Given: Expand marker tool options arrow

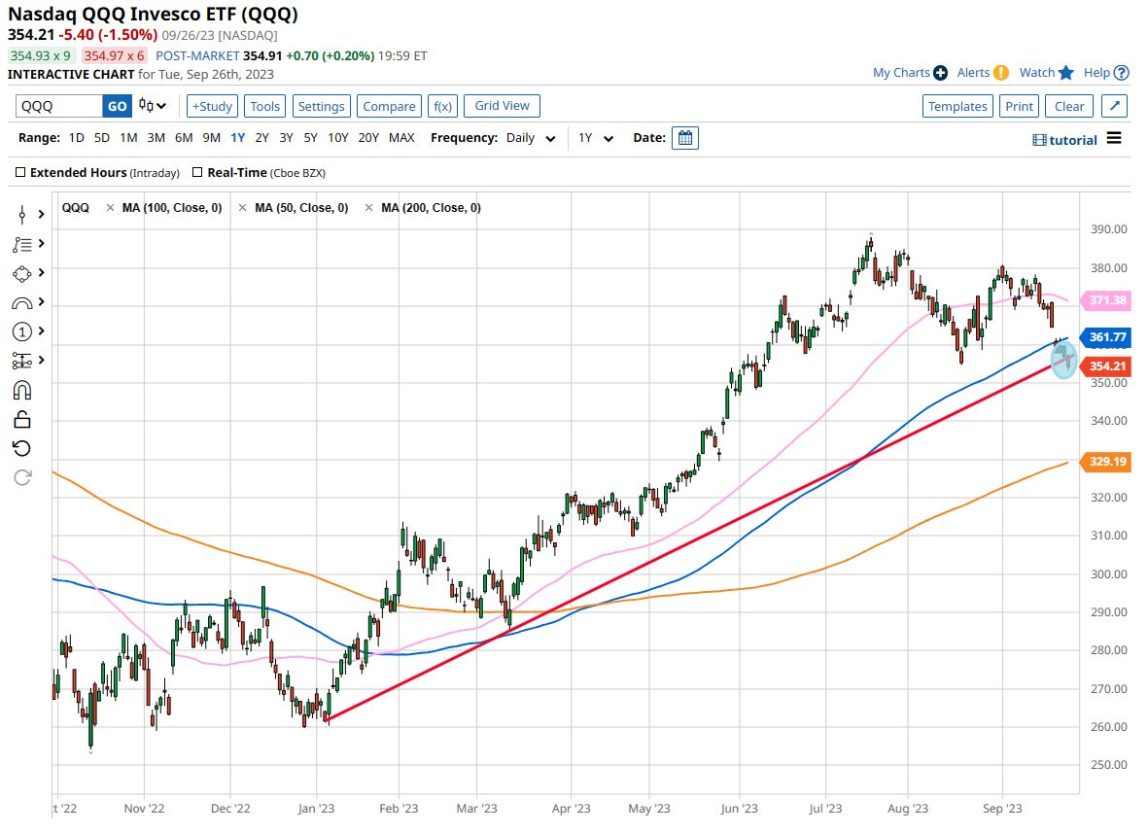Looking at the screenshot, I should [x=41, y=330].
